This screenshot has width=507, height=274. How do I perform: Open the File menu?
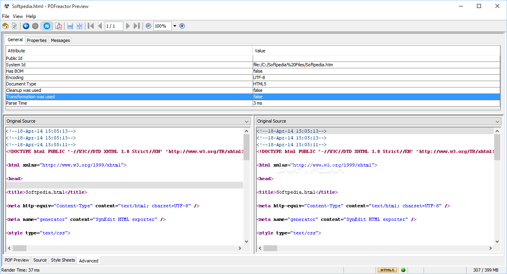tap(6, 16)
